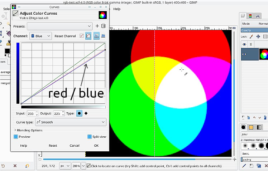
Task: Switch to linear histogram icon
Action: tap(96, 36)
